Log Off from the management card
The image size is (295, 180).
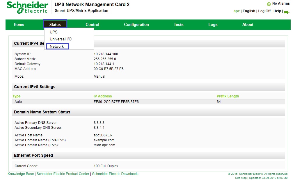tap(264, 11)
